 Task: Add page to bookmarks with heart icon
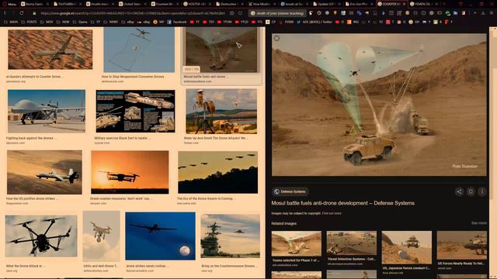(240, 13)
